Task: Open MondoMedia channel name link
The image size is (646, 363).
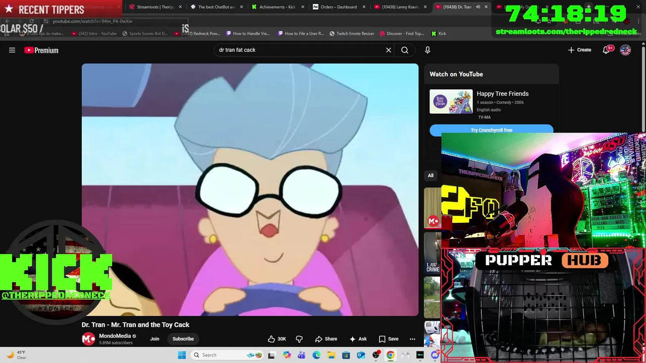Action: (115, 336)
